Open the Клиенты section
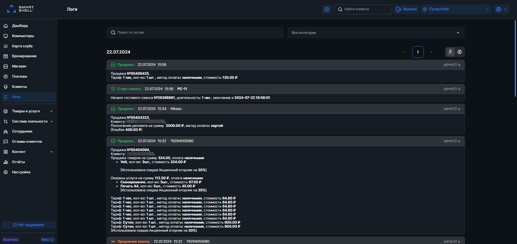The image size is (517, 244). [19, 87]
